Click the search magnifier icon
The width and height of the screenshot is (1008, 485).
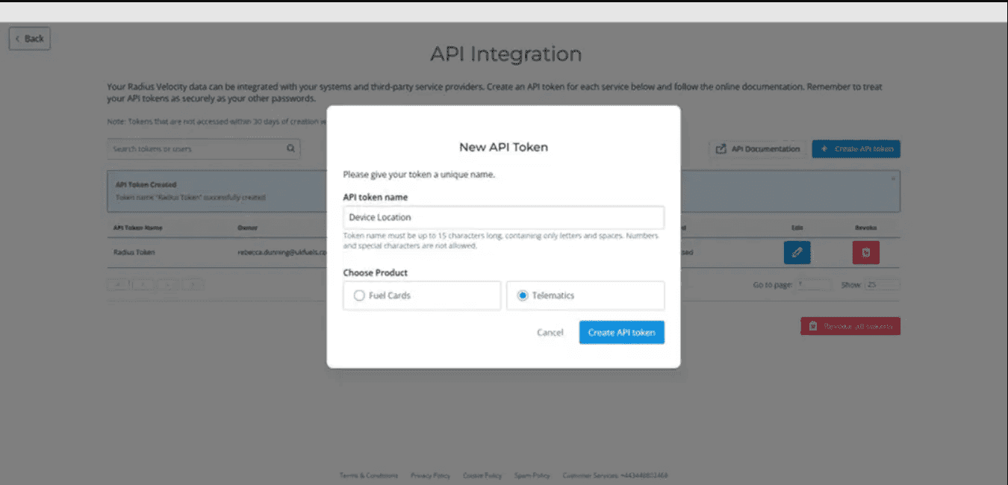click(290, 148)
